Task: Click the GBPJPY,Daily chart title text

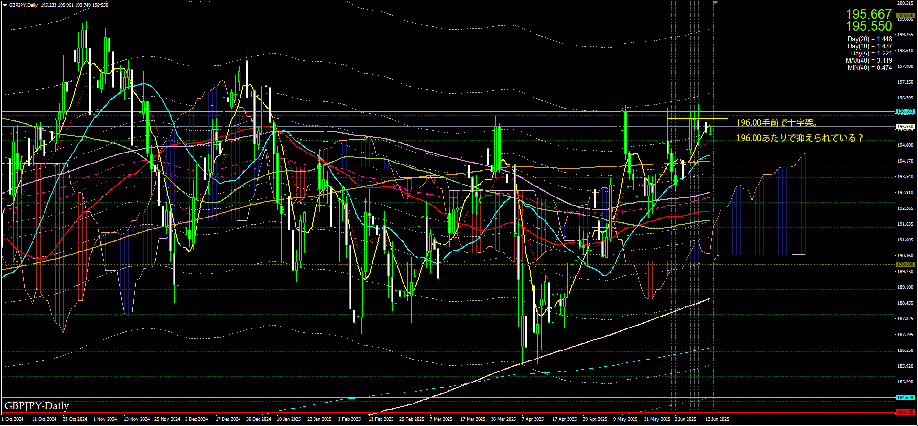Action: (23, 5)
